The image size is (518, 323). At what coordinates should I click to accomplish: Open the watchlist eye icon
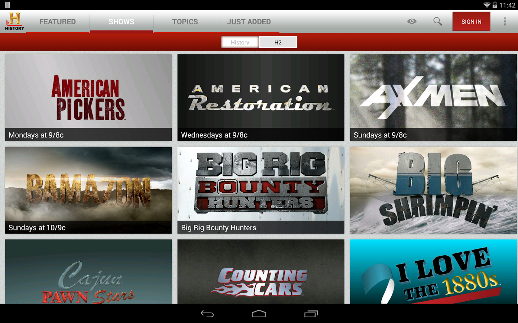(411, 22)
